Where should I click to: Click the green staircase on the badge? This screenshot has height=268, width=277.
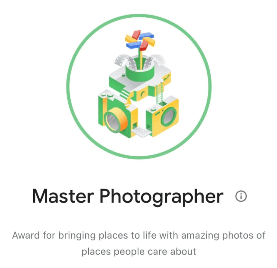(125, 94)
